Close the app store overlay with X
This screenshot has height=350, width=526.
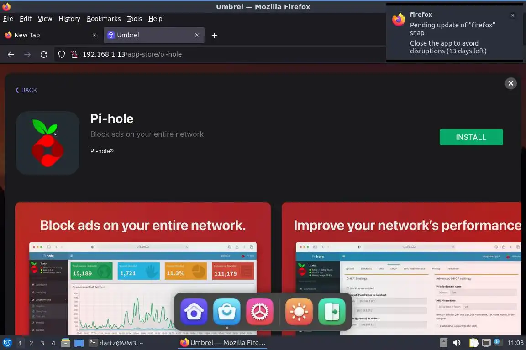pos(510,83)
